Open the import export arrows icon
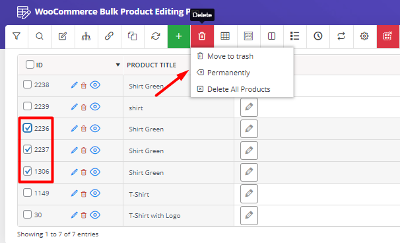The width and height of the screenshot is (400, 243). click(341, 36)
